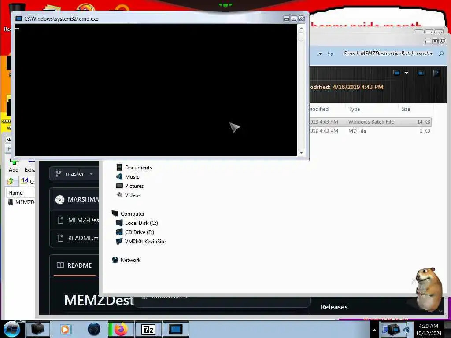Open the taskbar clock showing 4:20 AM
Screen dimensions: 451x338
click(x=429, y=330)
